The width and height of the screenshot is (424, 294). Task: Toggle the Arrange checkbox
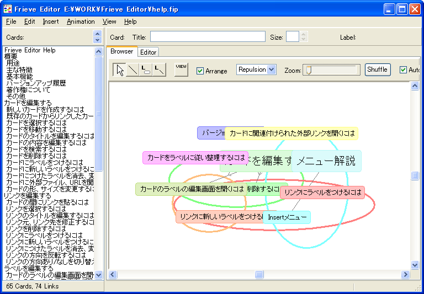[x=200, y=71]
